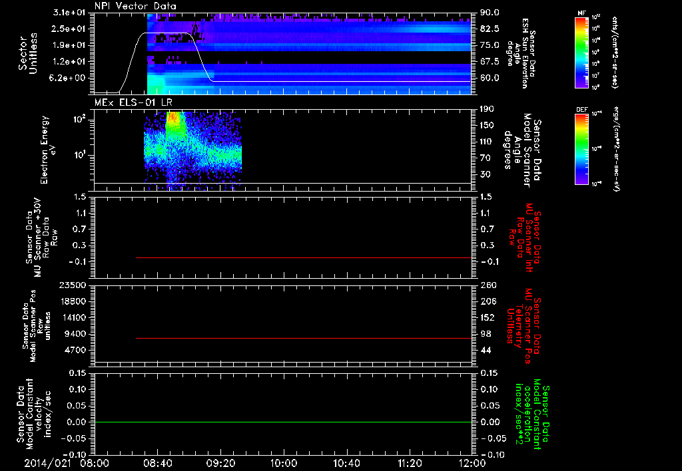Click the "44" telemetry axis tick
Image resolution: width=682 pixels, height=471 pixels.
[x=486, y=350]
